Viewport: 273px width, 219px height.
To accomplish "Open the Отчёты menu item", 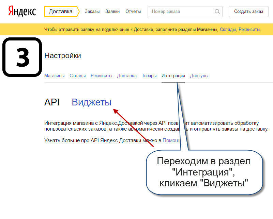I will click(133, 12).
